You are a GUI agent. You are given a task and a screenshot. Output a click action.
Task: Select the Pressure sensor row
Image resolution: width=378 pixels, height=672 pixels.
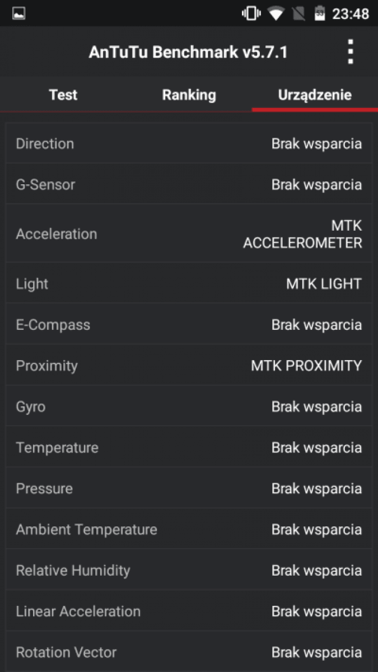(189, 488)
